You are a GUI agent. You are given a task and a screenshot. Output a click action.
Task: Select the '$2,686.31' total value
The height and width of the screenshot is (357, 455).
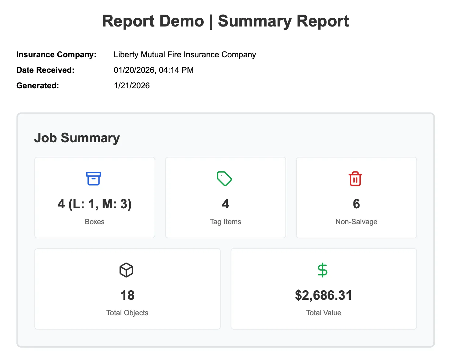tap(324, 295)
